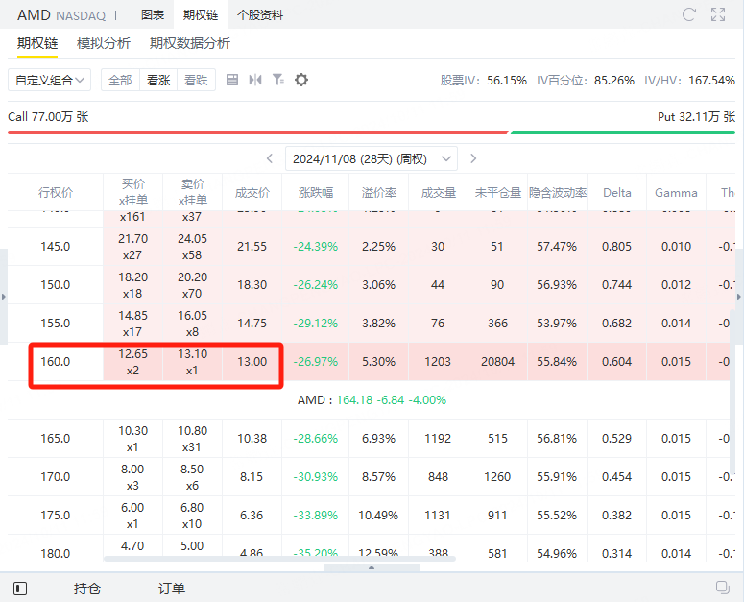Click the AMD 164.18 price line
Viewport: 744px width, 602px height.
[372, 400]
